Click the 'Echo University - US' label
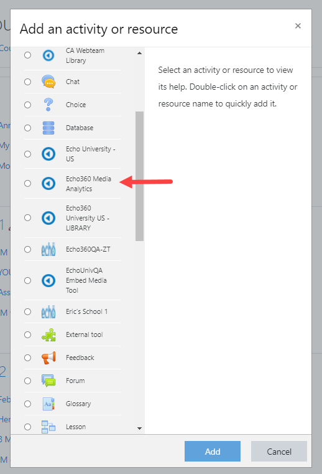This screenshot has height=474, width=322. (91, 154)
